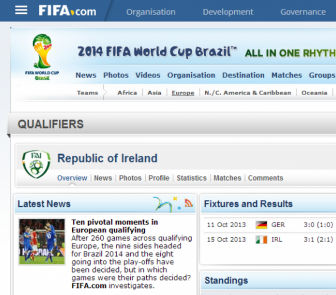Screen dimensions: 336x295
Task: Click the Ireland flag icon
Action: coord(262,240)
